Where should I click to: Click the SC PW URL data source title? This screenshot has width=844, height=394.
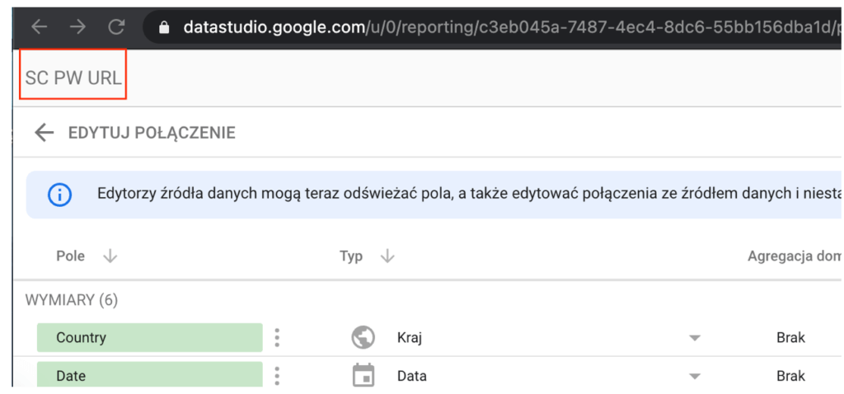(73, 78)
